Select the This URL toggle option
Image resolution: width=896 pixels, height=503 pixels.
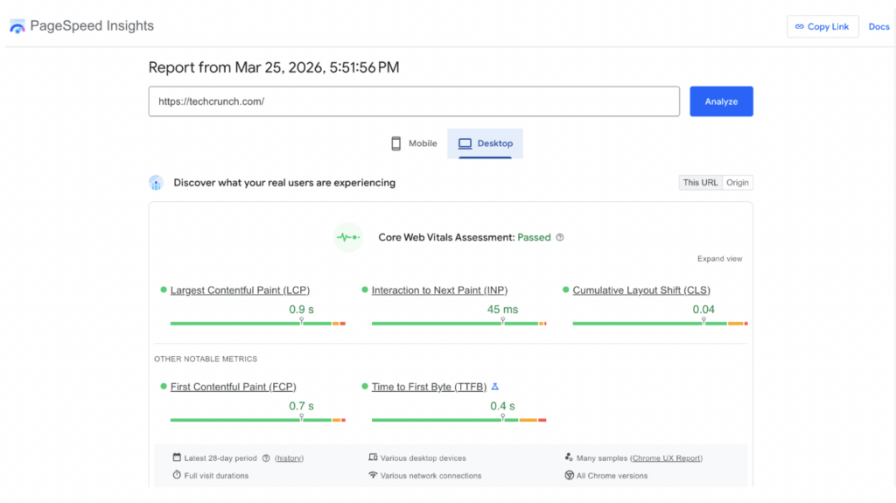pos(700,182)
